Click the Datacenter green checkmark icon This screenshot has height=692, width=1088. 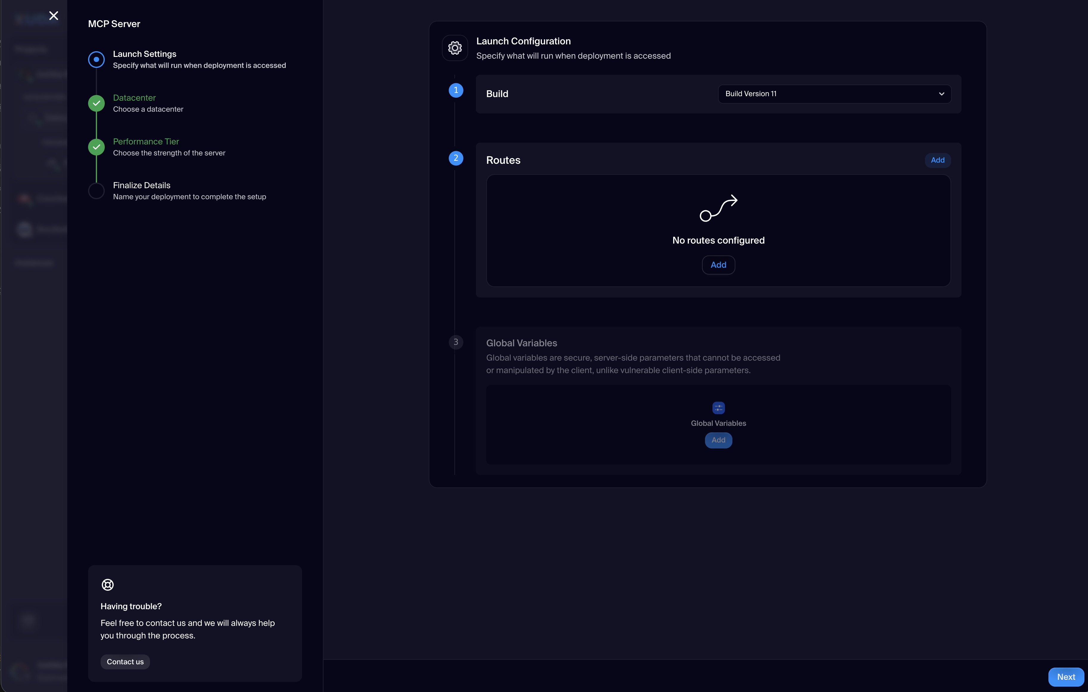pyautogui.click(x=96, y=104)
